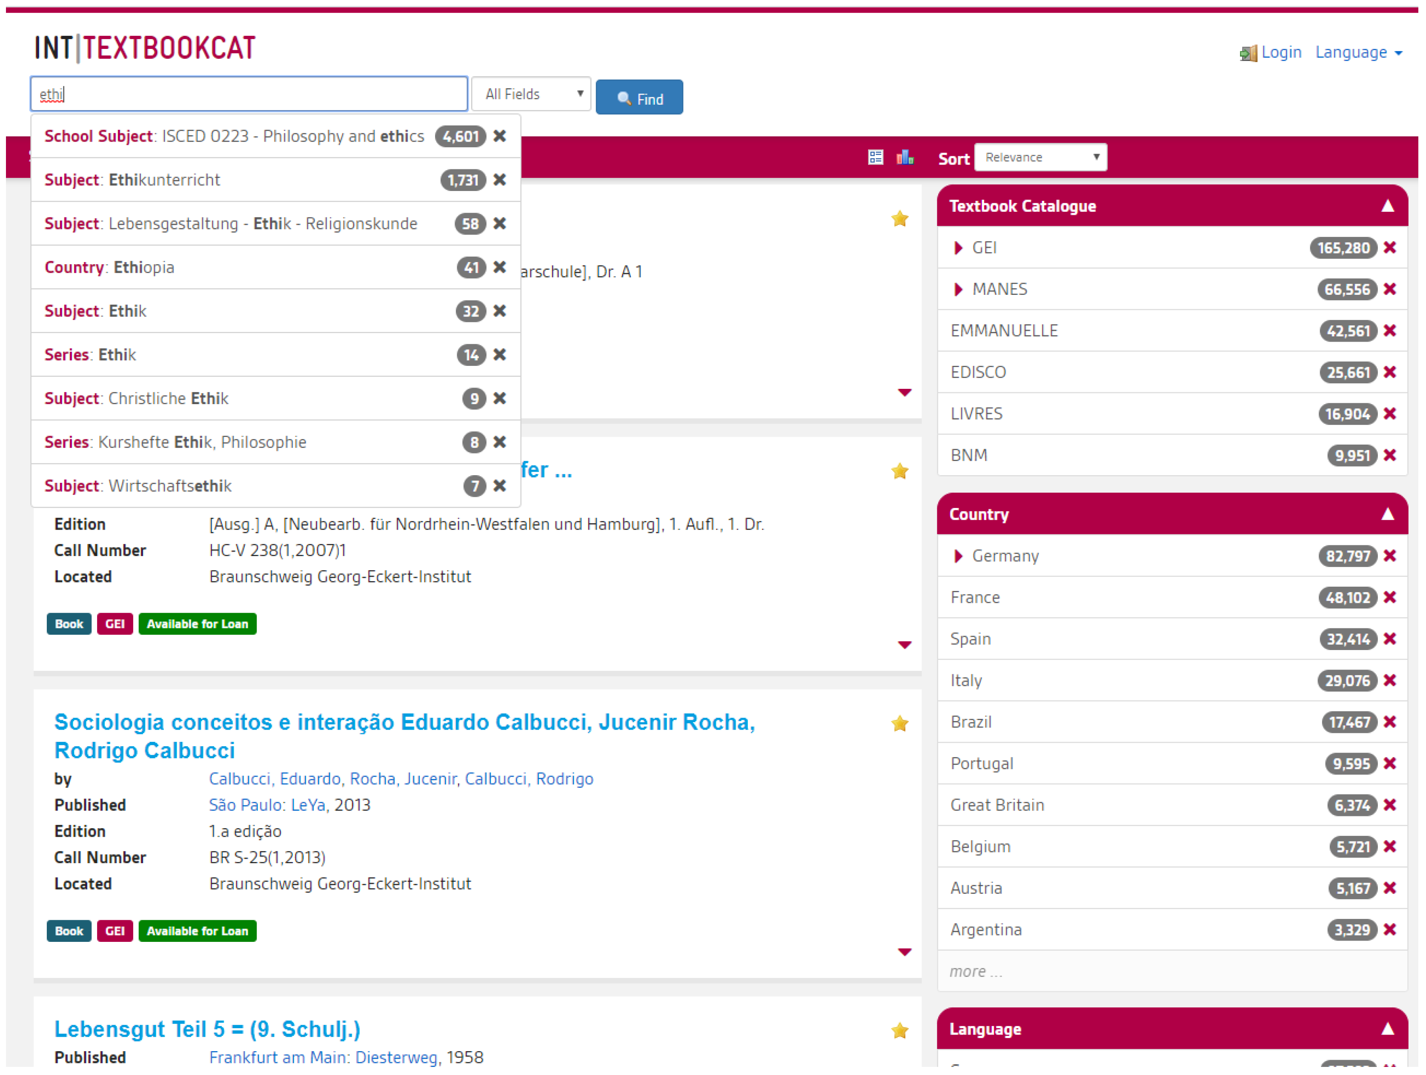Collapse the Country facet panel

[1387, 514]
